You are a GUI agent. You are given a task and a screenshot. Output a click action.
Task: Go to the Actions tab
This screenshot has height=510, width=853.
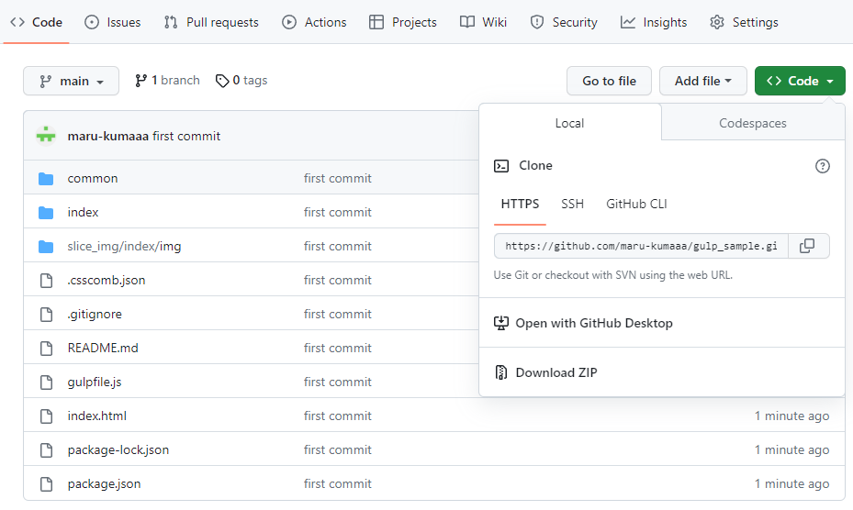click(x=314, y=22)
